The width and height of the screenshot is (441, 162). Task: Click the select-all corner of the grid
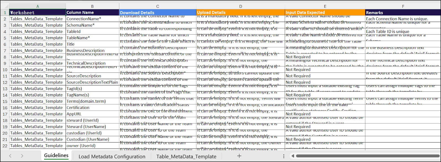[x=5, y=6]
